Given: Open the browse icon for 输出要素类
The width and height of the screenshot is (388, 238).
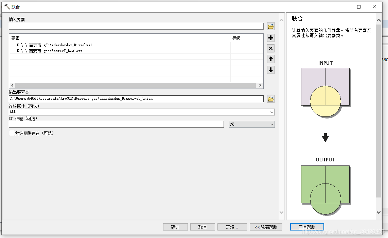Looking at the screenshot, I should point(270,98).
